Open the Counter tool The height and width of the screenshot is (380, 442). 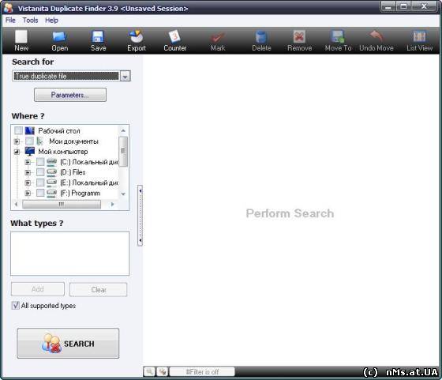pyautogui.click(x=174, y=36)
